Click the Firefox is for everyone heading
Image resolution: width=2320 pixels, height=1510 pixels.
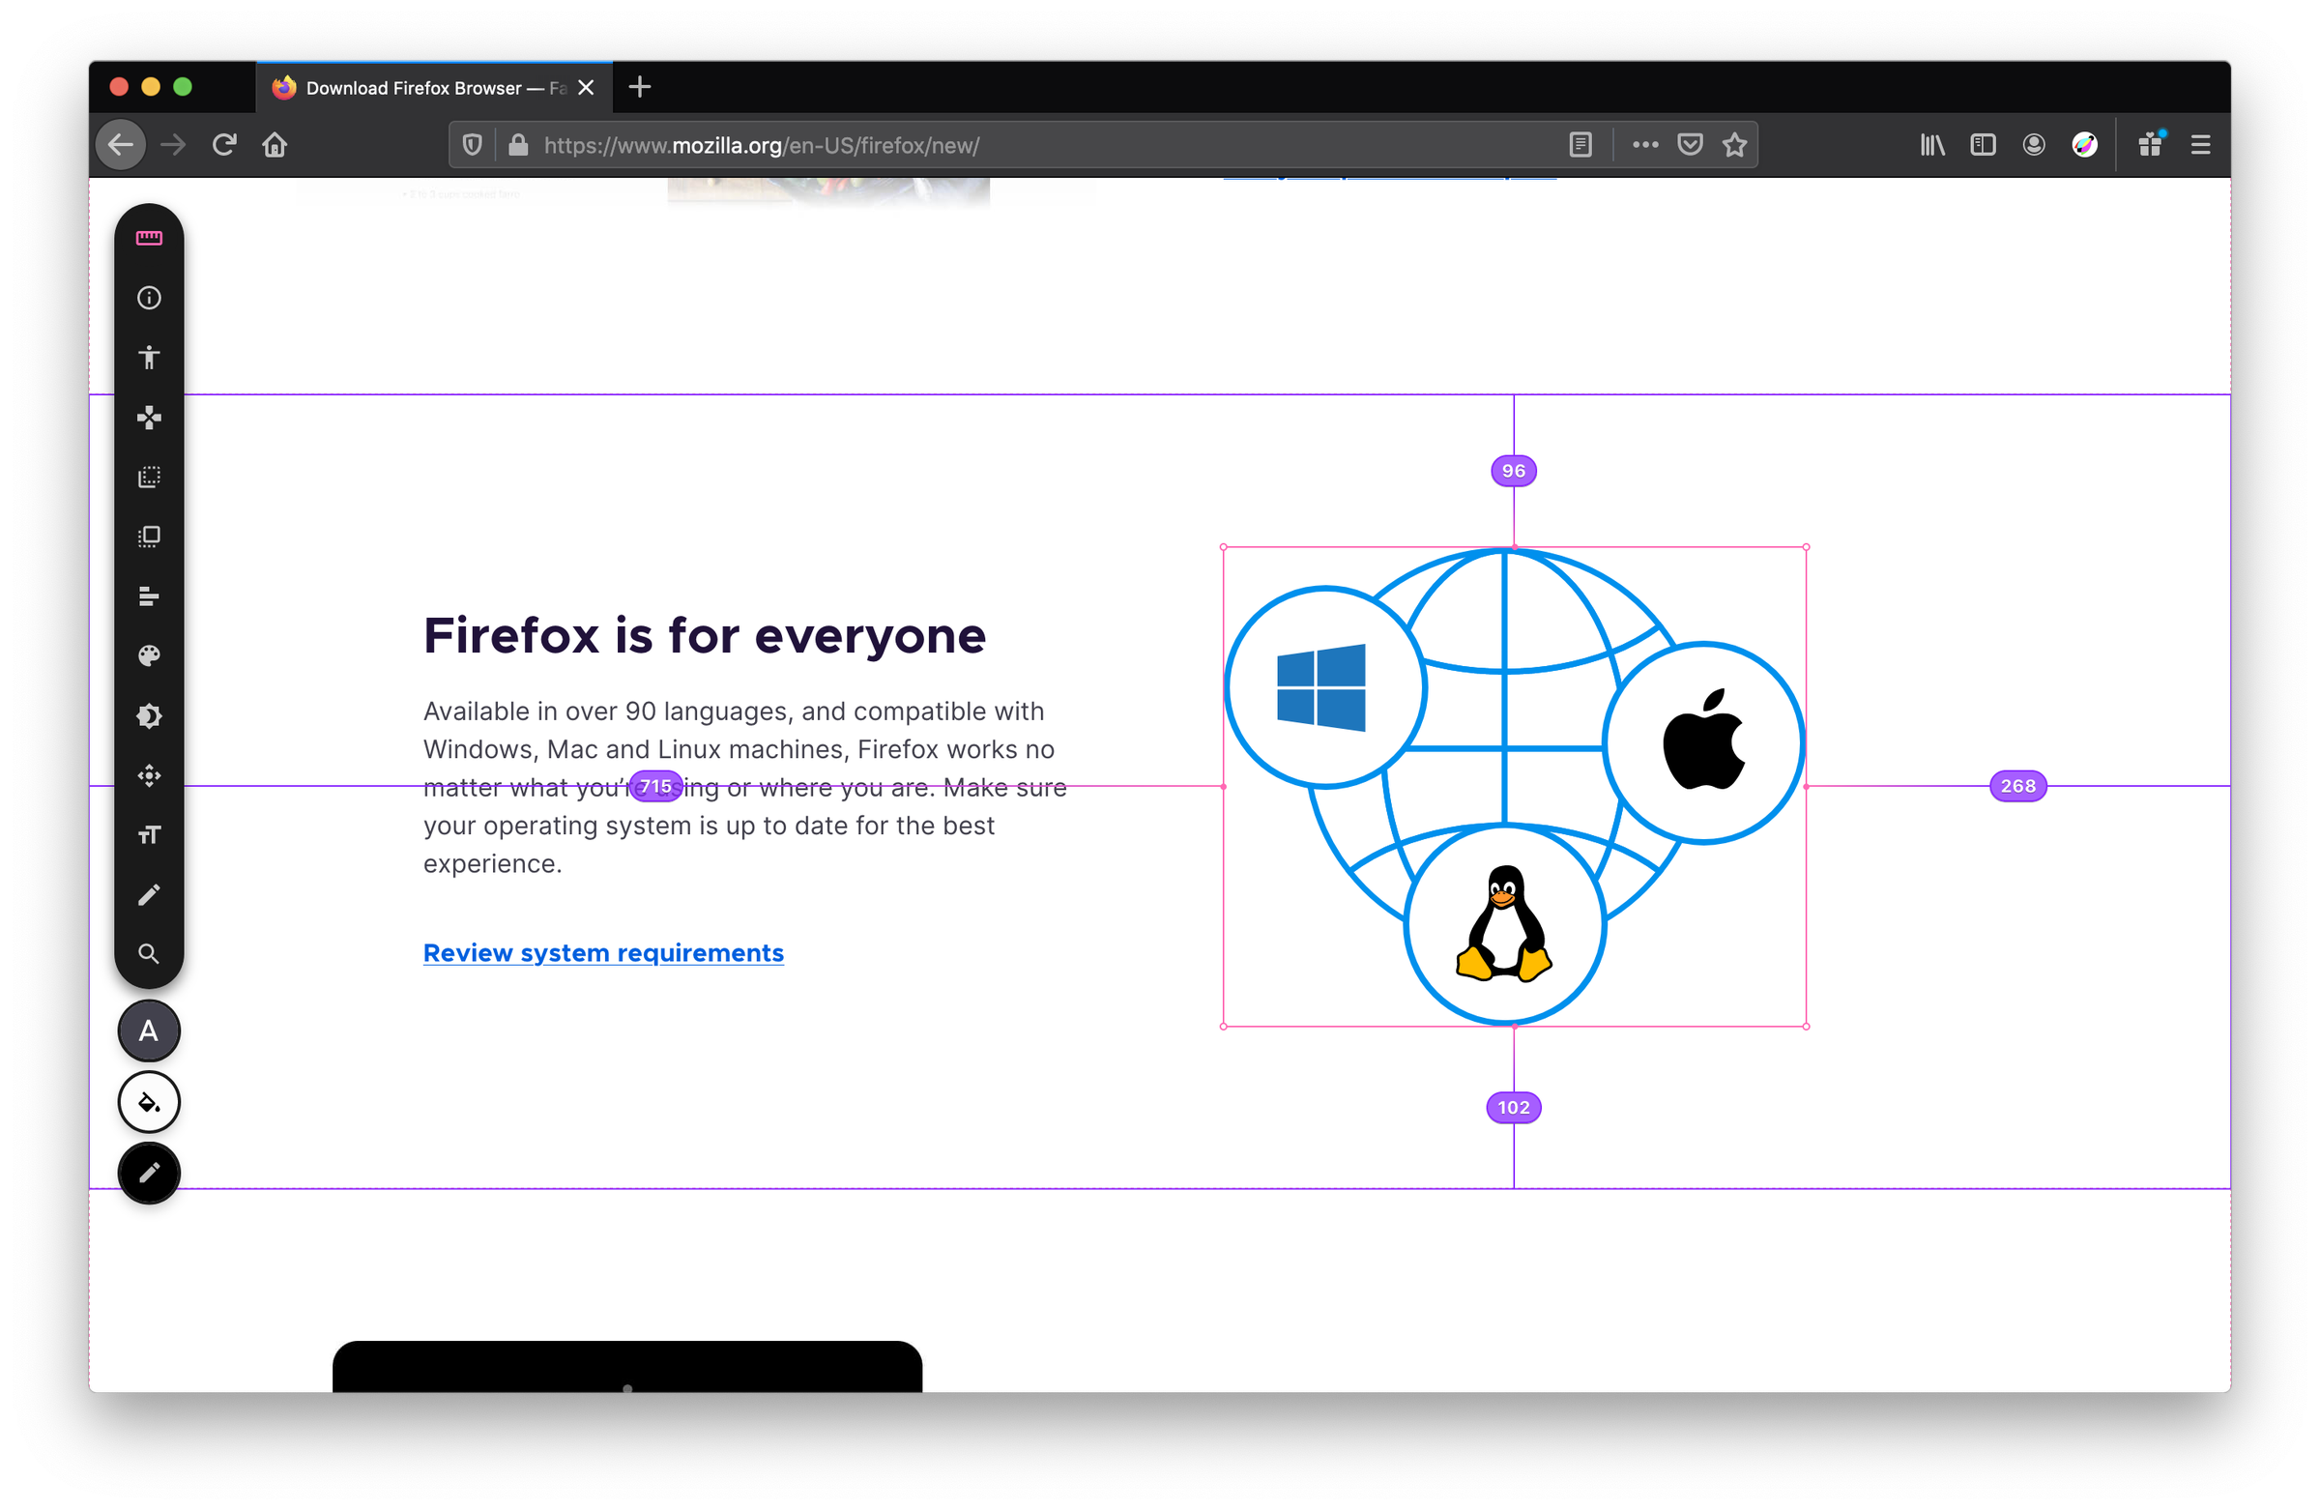tap(705, 635)
